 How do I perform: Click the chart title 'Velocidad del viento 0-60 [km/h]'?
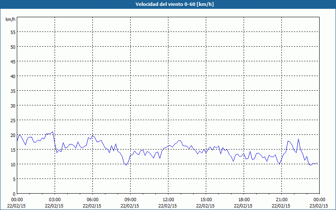[x=174, y=4]
